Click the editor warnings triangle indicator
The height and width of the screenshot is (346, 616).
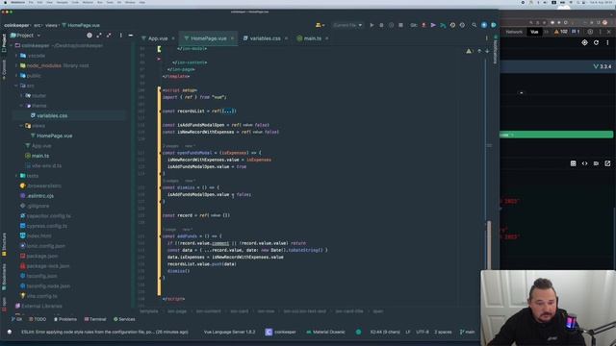[x=469, y=51]
